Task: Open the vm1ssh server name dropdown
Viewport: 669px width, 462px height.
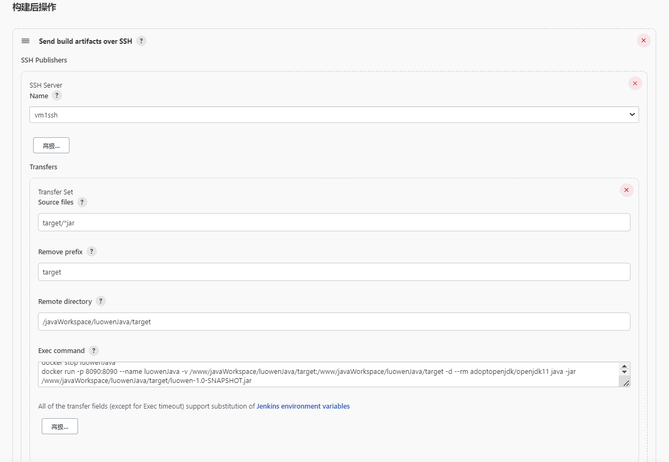Action: click(334, 115)
